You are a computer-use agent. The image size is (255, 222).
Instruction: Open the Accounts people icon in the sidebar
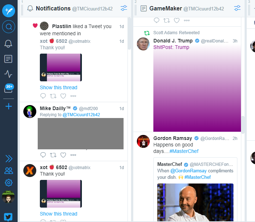tap(9, 171)
